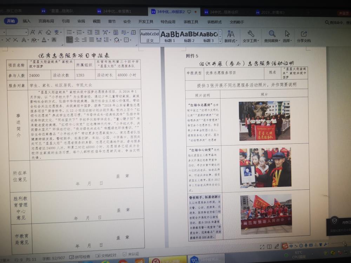Expand the paragraph shading dropdown arrow
Image resolution: width=351 pixels, height=263 pixels.
120,40
